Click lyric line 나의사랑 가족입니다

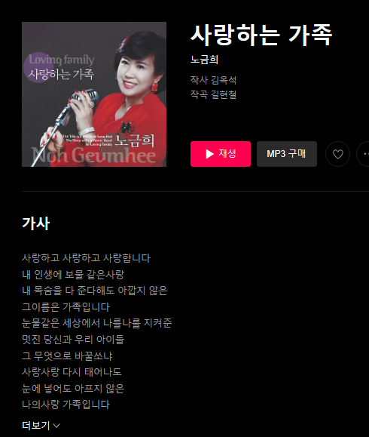(x=66, y=405)
